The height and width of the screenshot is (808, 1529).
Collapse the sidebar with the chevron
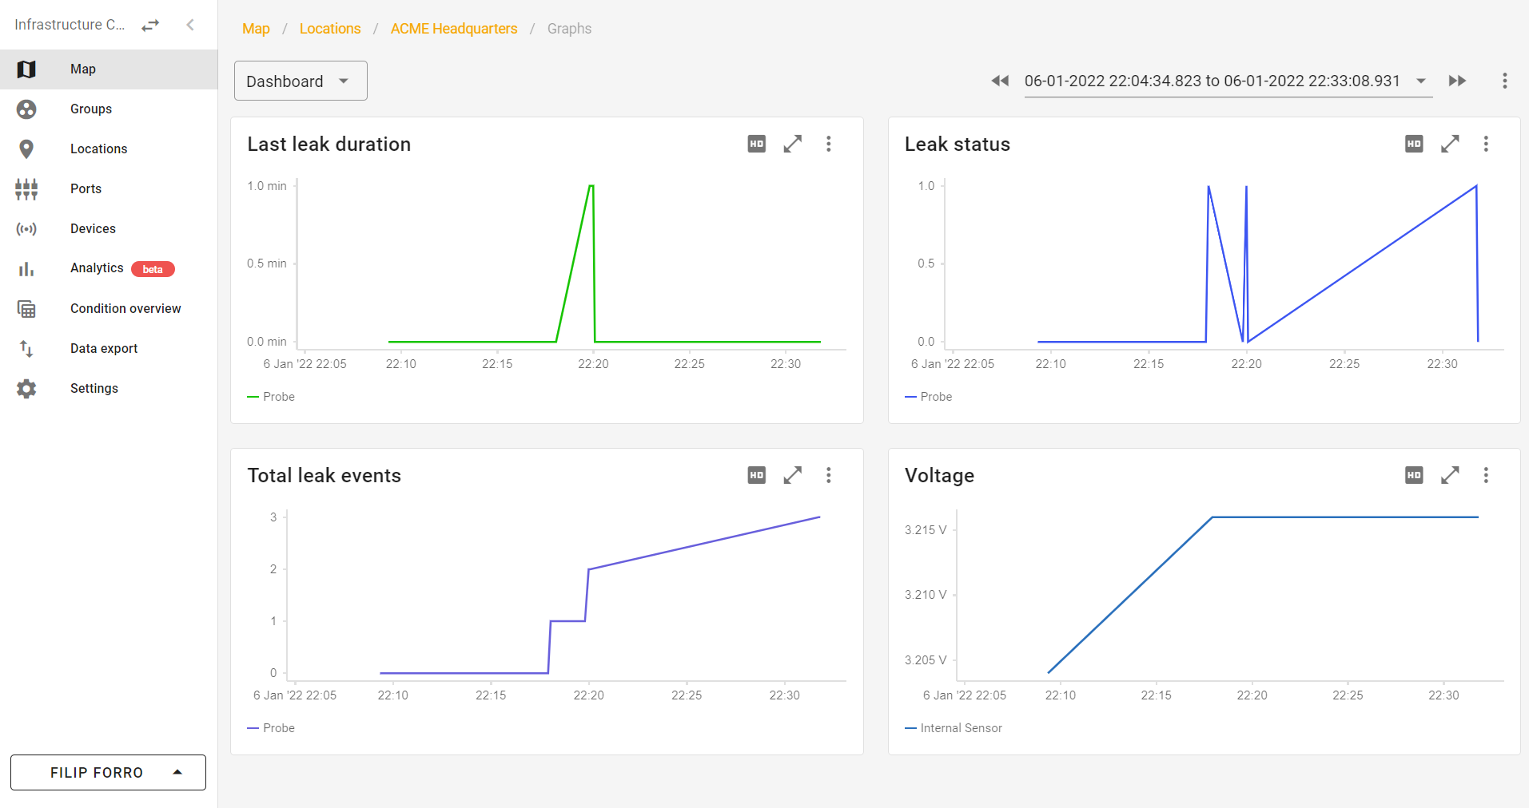pos(190,25)
